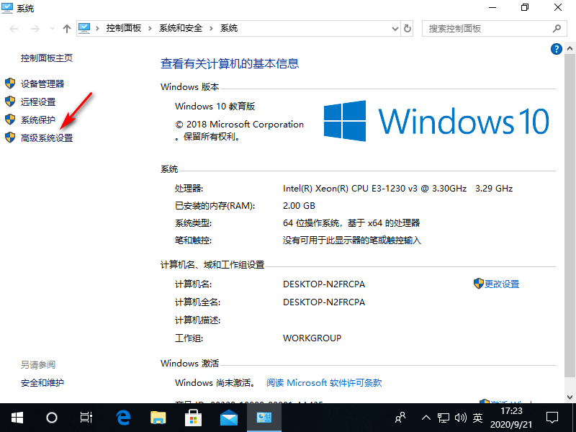The image size is (576, 432).
Task: Open Microsoft Store from taskbar
Action: [194, 417]
